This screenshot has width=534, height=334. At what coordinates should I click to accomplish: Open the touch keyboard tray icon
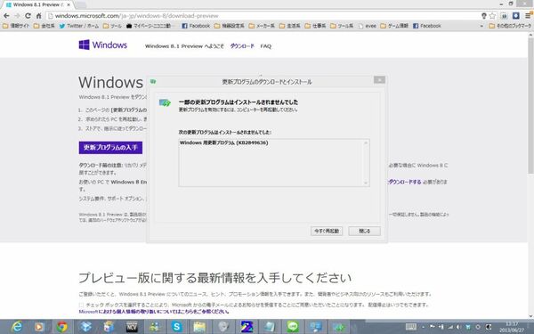click(411, 327)
